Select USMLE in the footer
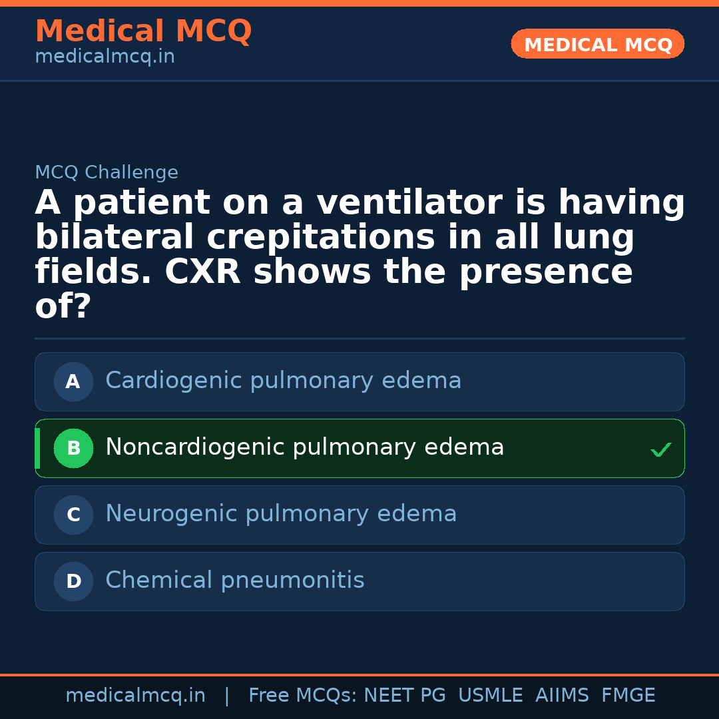Image resolution: width=719 pixels, height=719 pixels. [x=490, y=696]
